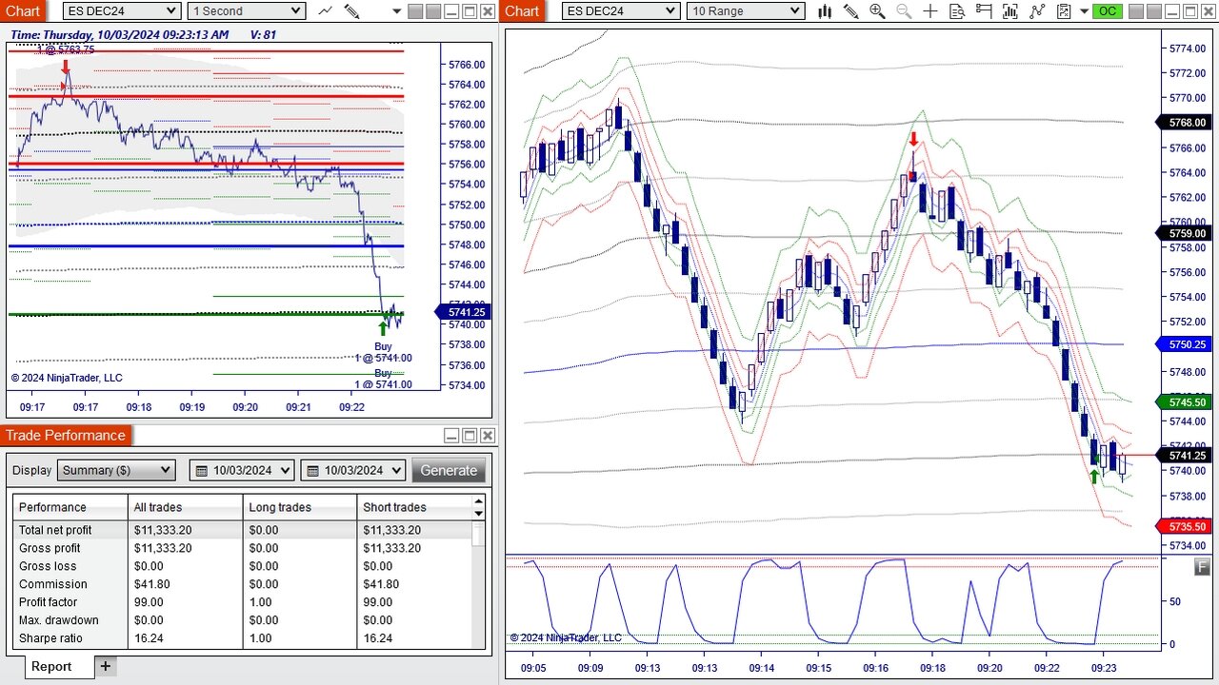The image size is (1219, 685).
Task: Open ES DEC24 instrument dropdown in left chart
Action: click(x=121, y=11)
